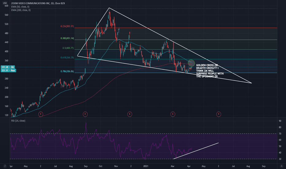Image resolution: width=286 pixels, height=169 pixels.
Task: Click the Oct label on the time axis
Action: (101, 166)
